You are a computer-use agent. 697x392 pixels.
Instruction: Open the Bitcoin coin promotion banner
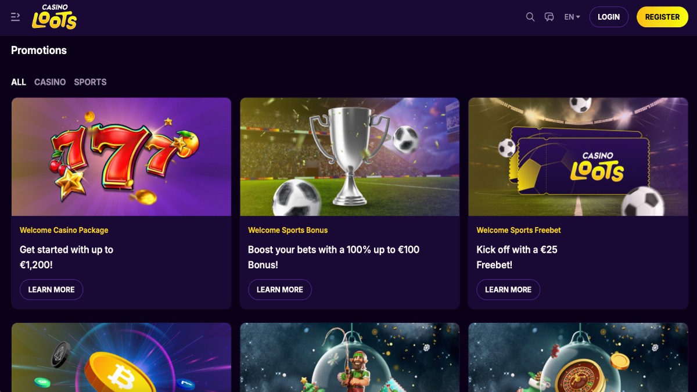point(121,357)
